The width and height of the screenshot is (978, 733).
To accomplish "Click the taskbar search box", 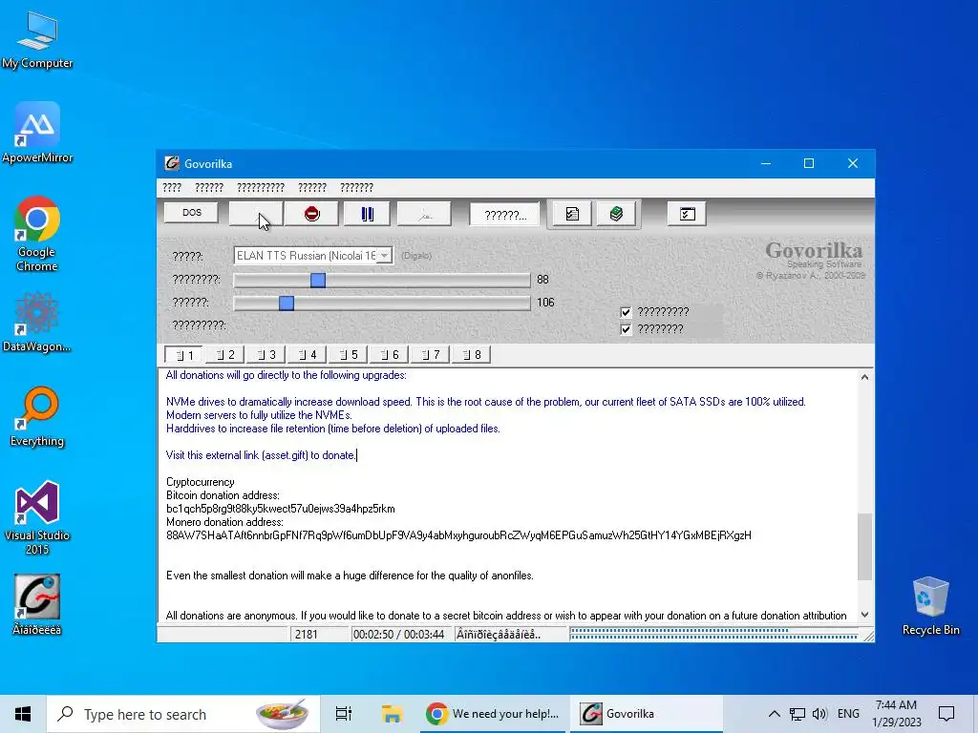I will click(182, 714).
